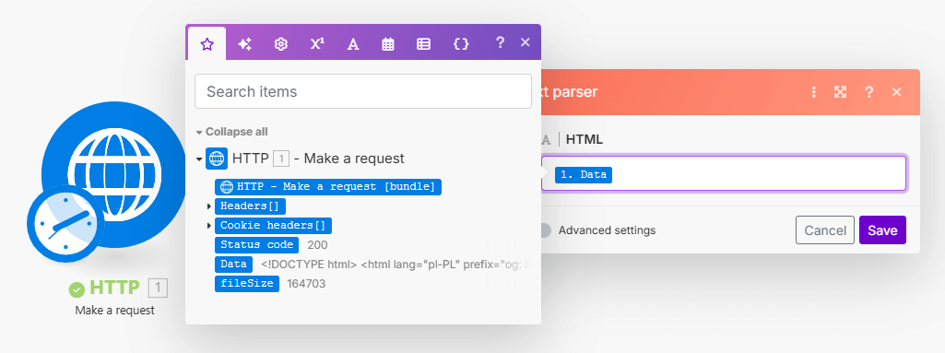945x353 pixels.
Task: Close the mapping picker panel
Action: coord(525,42)
